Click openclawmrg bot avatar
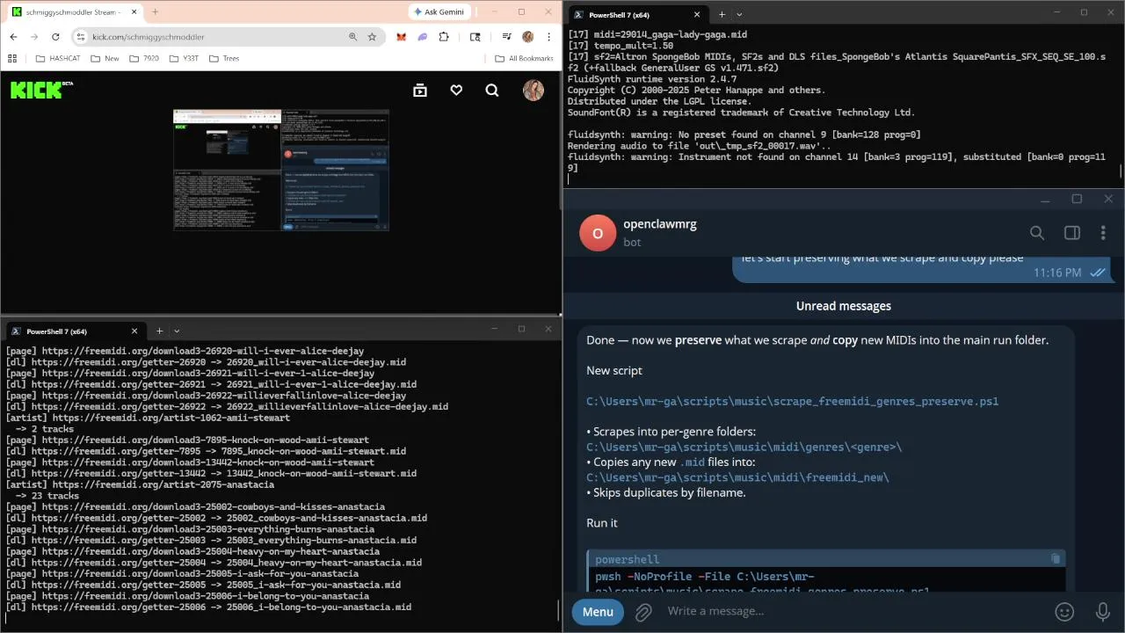 tap(598, 233)
